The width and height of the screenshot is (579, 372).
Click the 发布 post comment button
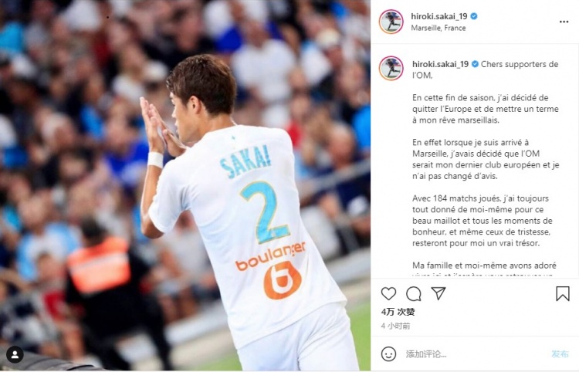pos(560,354)
